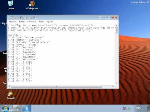Show hidden tray icons arrow

(121, 108)
